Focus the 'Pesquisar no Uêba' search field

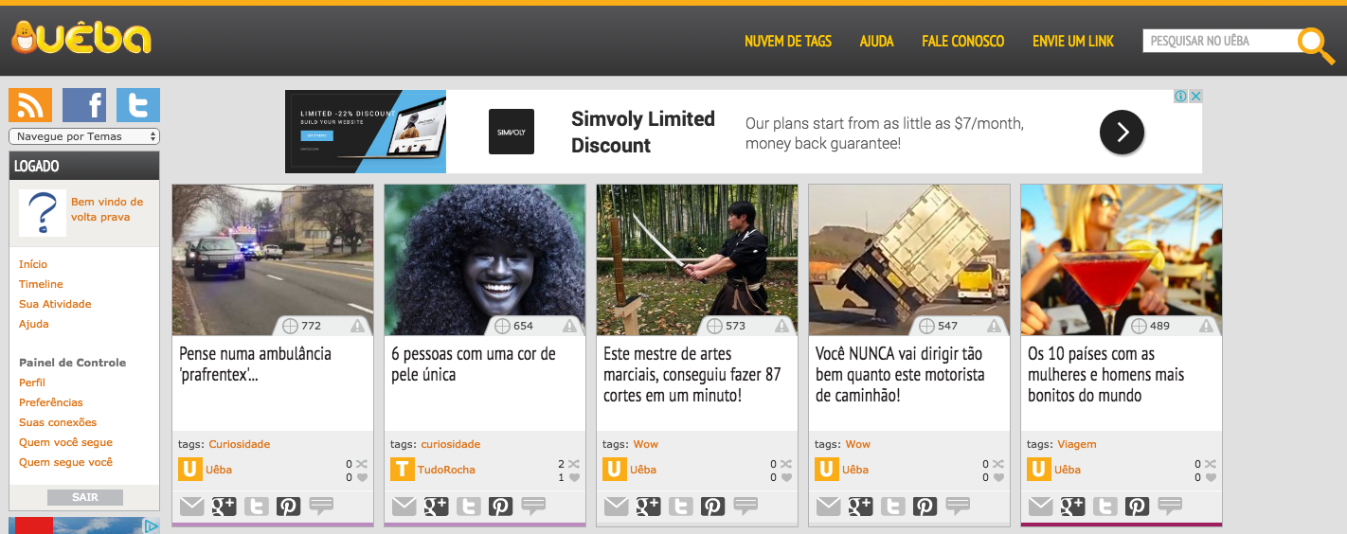click(1219, 42)
